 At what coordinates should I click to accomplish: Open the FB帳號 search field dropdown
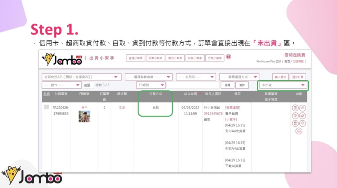coord(151,85)
